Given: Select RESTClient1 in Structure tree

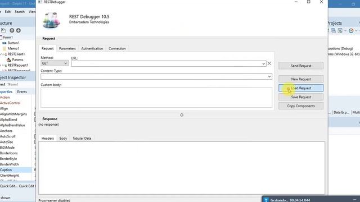Looking at the screenshot, I should 16,54.
